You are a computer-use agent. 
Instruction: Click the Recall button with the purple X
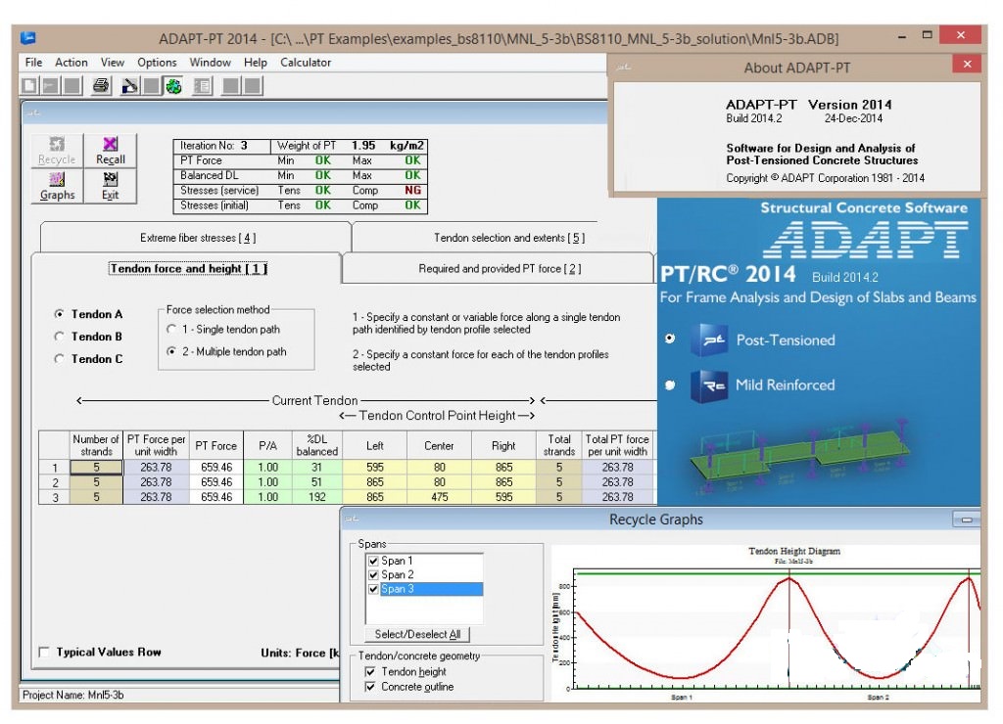110,151
